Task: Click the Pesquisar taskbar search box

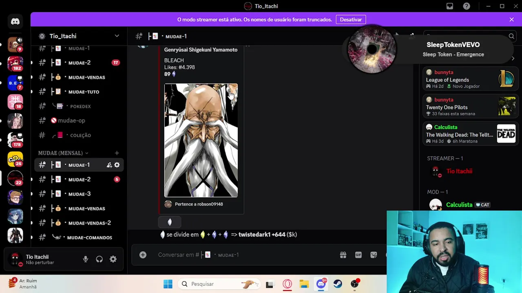Action: coord(219,284)
